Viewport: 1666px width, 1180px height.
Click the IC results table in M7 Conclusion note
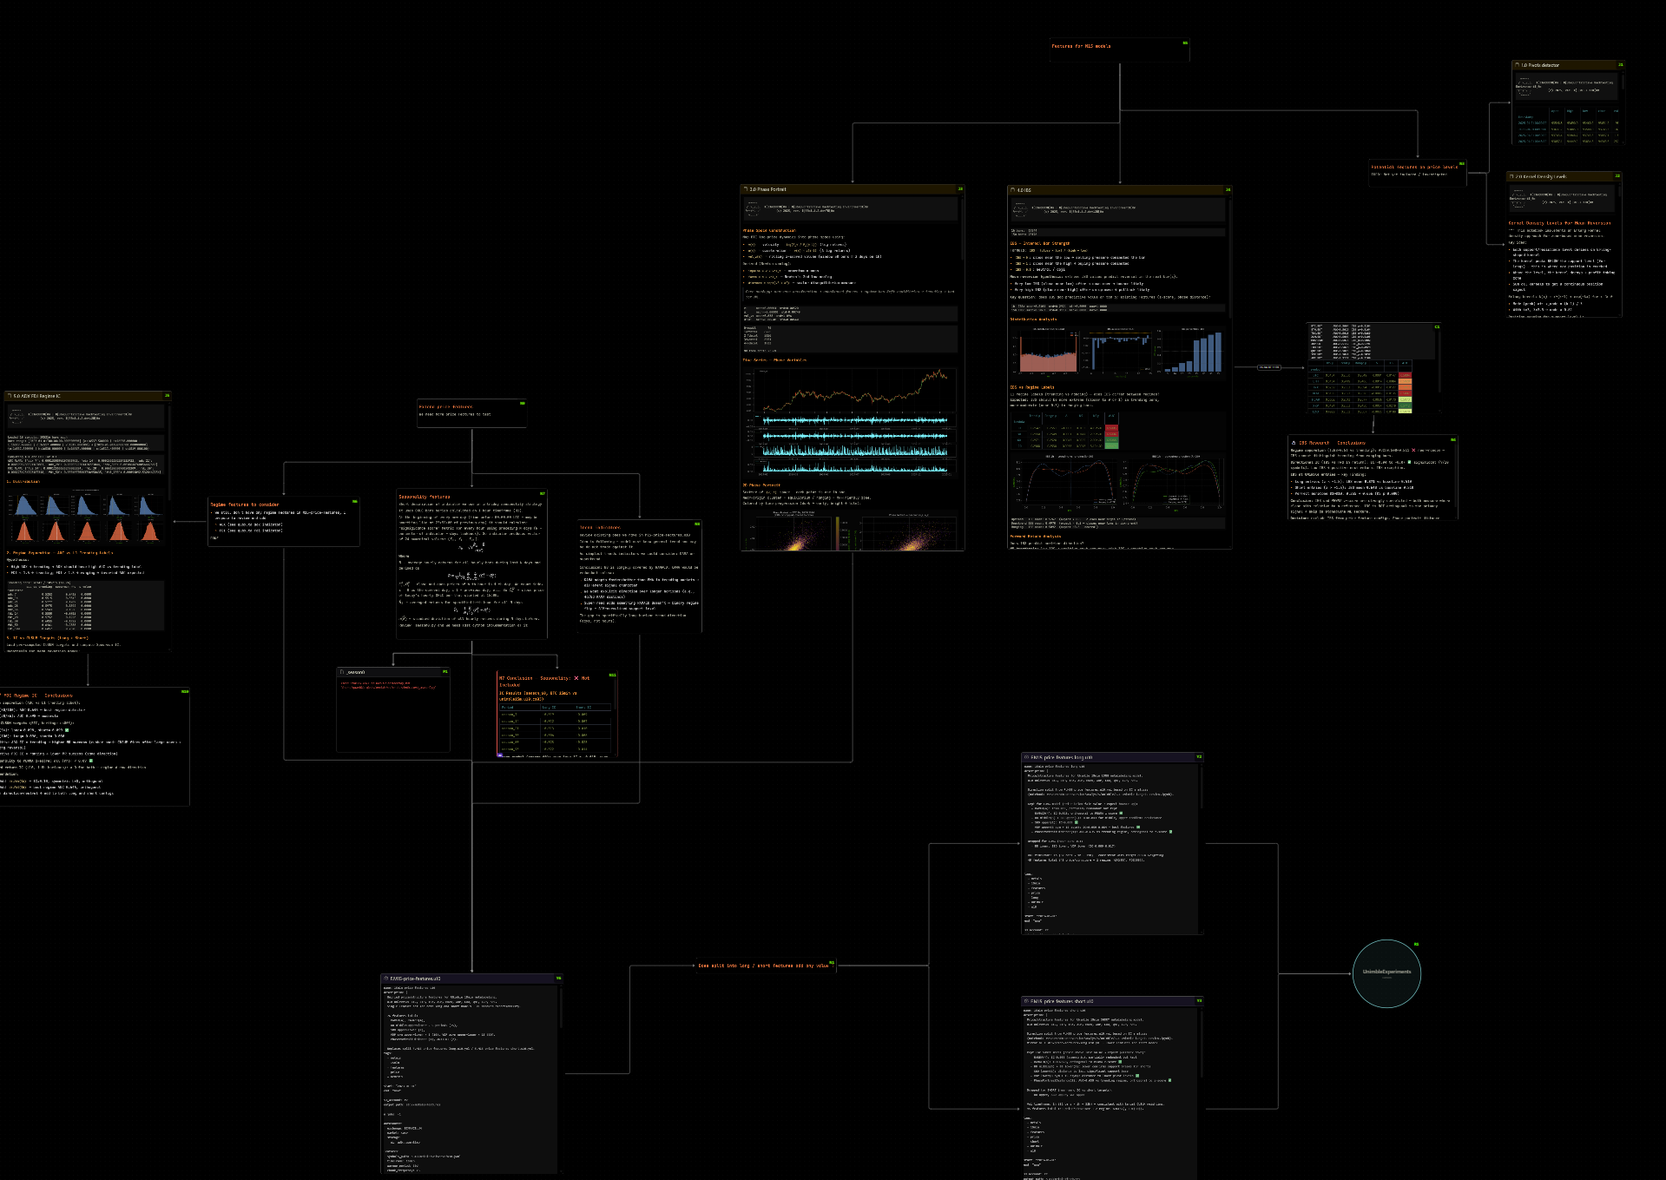[x=556, y=729]
